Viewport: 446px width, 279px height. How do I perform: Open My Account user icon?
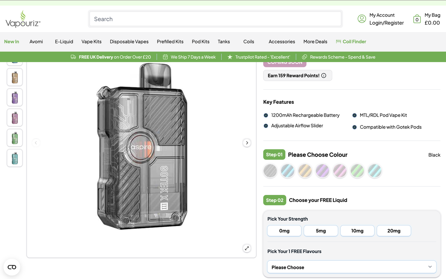coord(362,19)
